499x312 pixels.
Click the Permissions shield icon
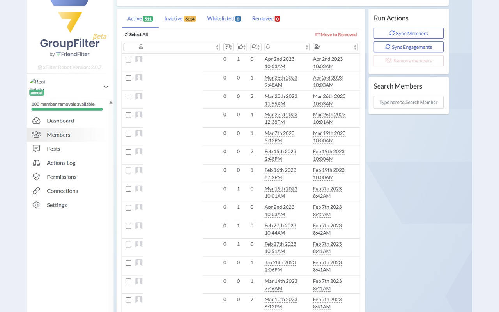tap(36, 177)
